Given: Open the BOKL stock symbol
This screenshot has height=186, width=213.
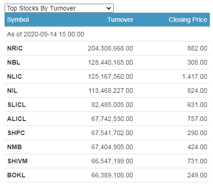Looking at the screenshot, I should pos(16,175).
